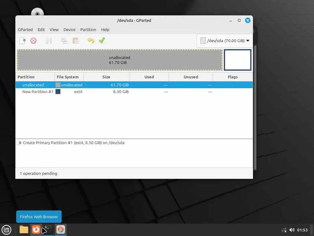Select the pending Create Primary Partition operation

tap(74, 143)
